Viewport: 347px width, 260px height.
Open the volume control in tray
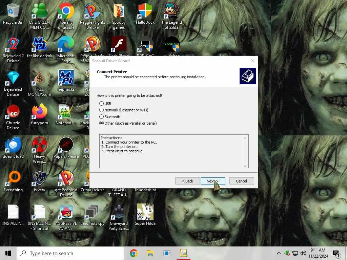pyautogui.click(x=303, y=253)
